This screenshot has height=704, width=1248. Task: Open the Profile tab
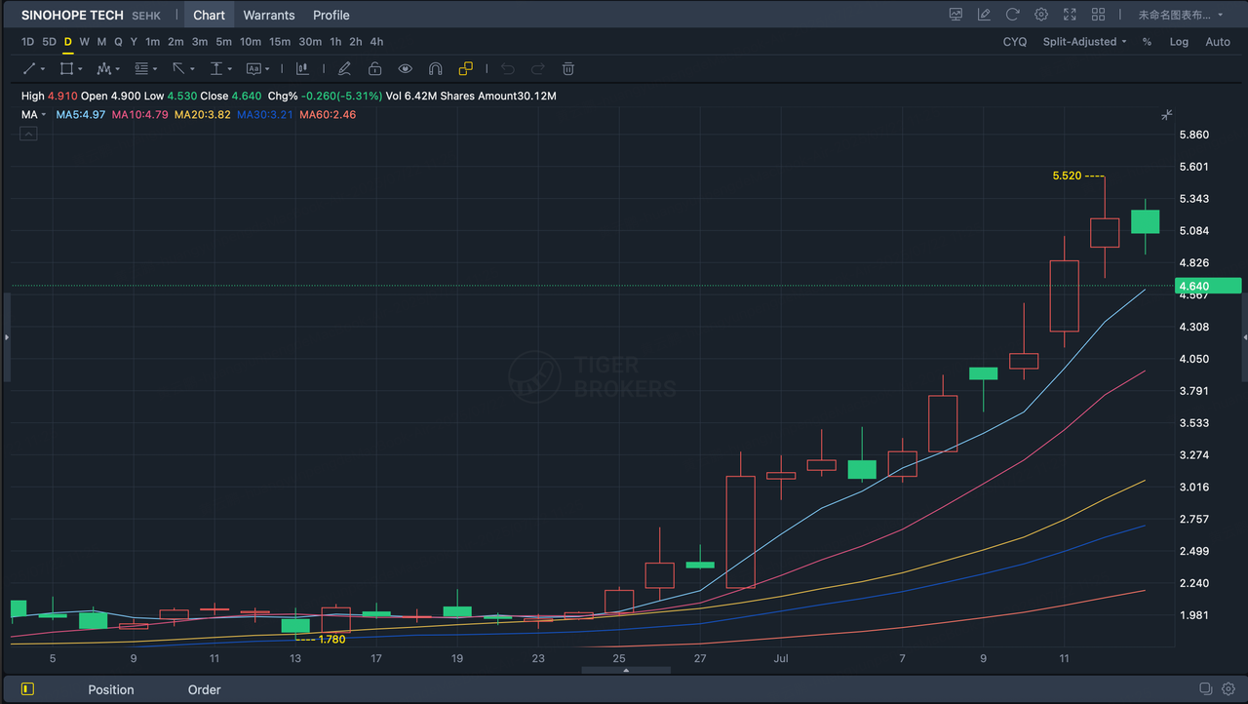pos(331,15)
